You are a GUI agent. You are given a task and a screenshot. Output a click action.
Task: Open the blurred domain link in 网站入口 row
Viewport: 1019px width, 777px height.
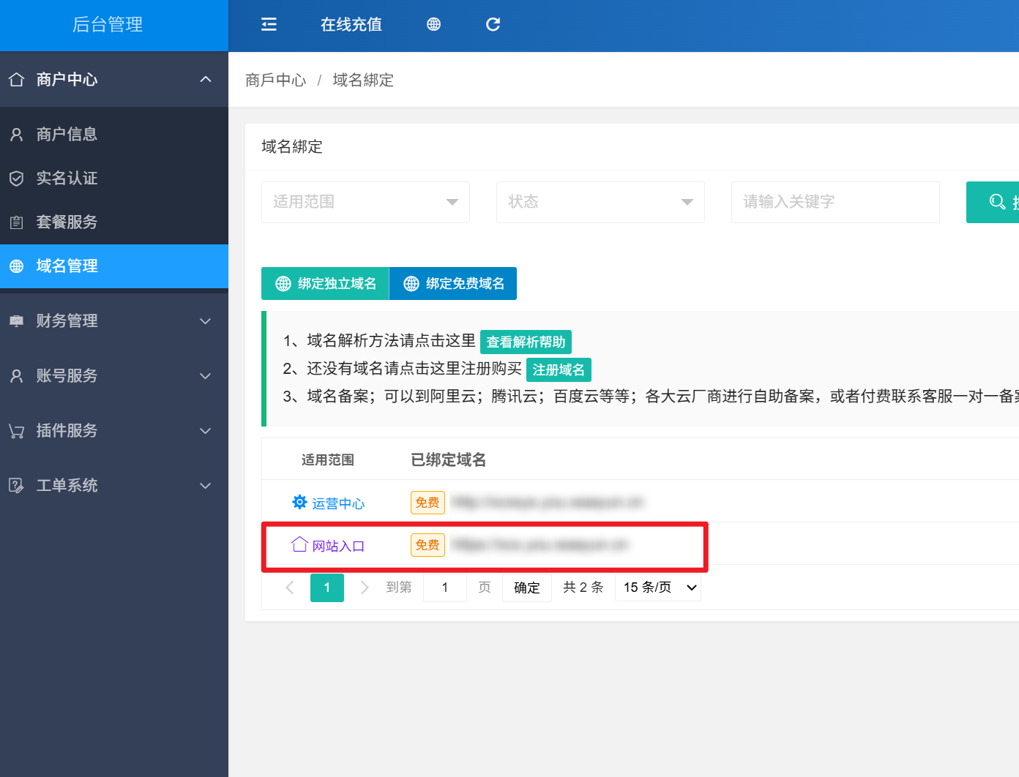click(540, 545)
